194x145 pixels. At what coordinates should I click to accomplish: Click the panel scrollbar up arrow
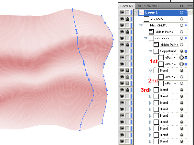tap(190, 12)
